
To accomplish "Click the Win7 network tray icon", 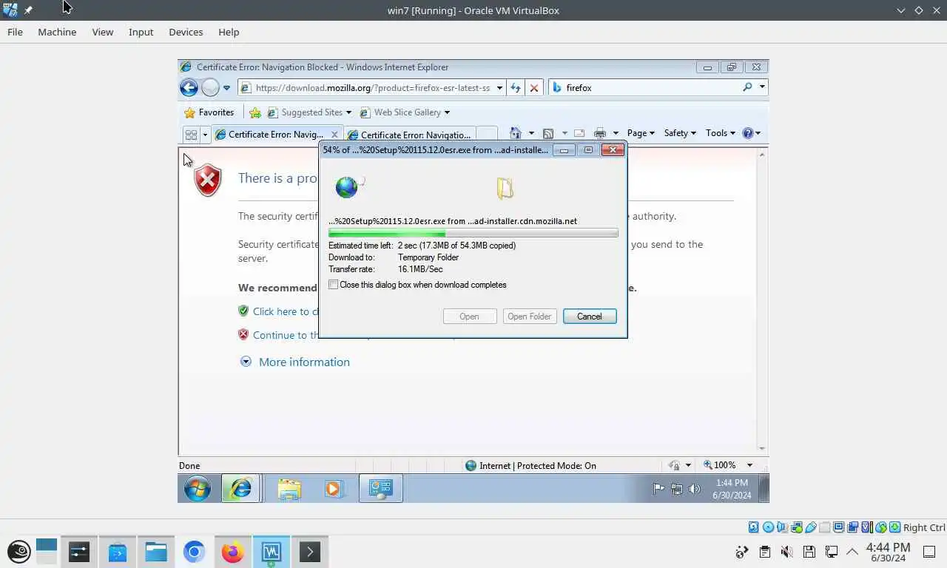I will pyautogui.click(x=676, y=489).
